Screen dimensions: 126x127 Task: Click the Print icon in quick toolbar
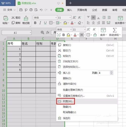point(31,10)
